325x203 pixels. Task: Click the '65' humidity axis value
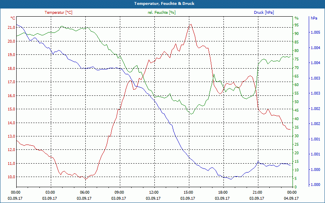(297, 76)
